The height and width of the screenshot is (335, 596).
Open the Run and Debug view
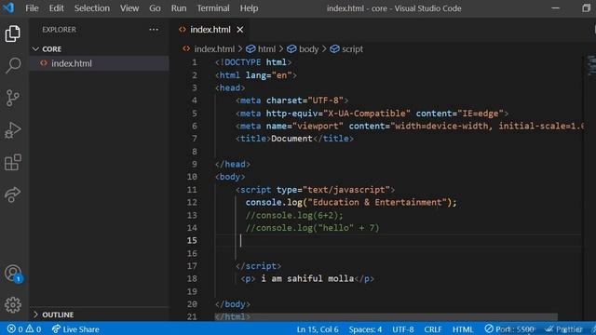[13, 130]
